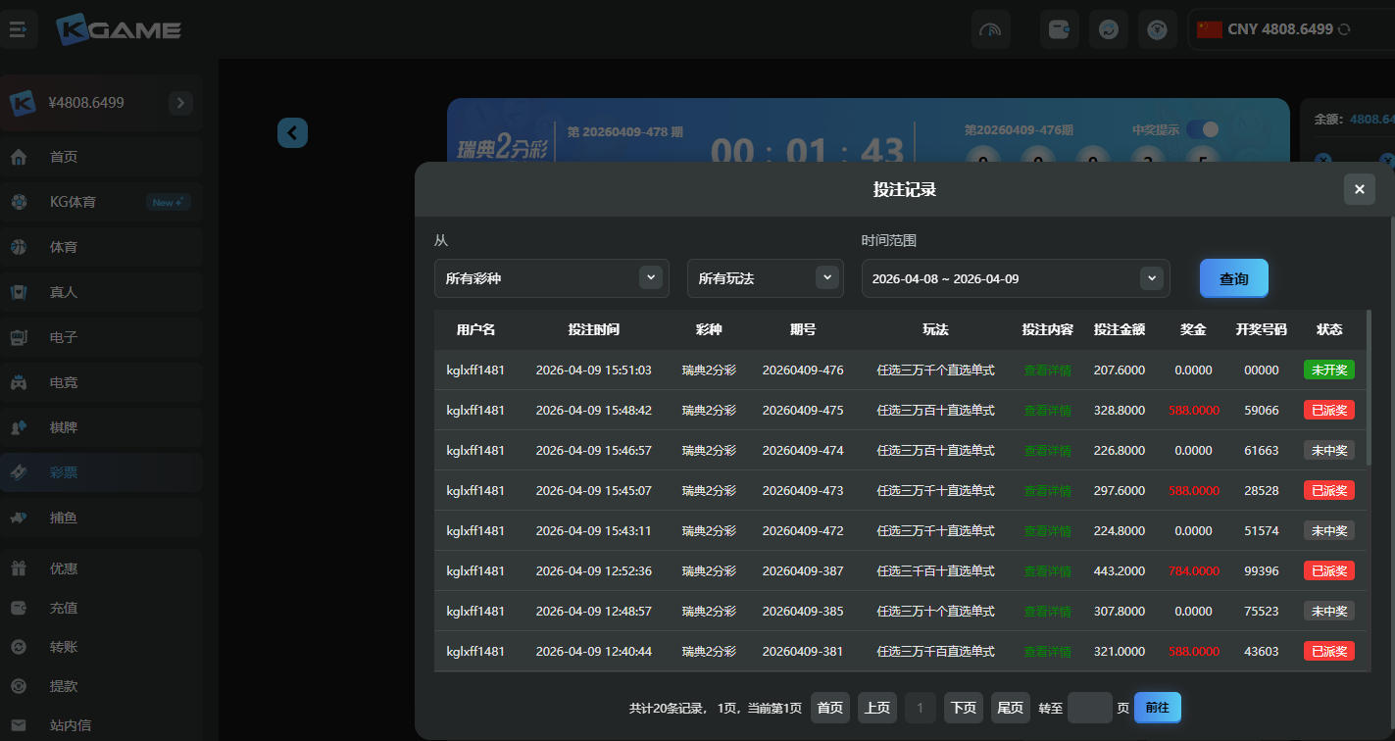Refresh the CNY balance with the spinner icon
Viewport: 1395px width, 741px height.
coord(1345,29)
